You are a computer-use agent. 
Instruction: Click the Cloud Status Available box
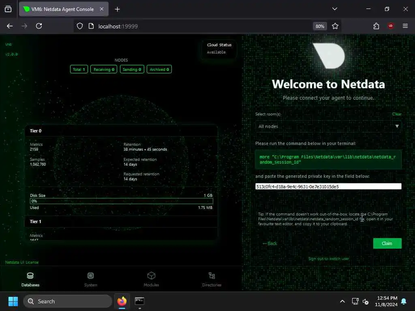(x=219, y=49)
